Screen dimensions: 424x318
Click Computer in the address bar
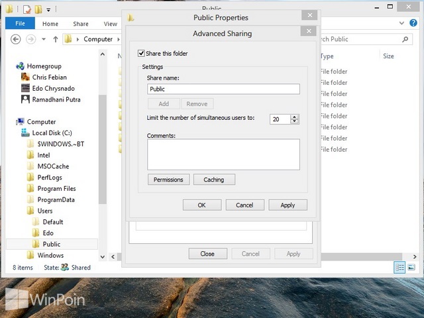click(x=98, y=39)
